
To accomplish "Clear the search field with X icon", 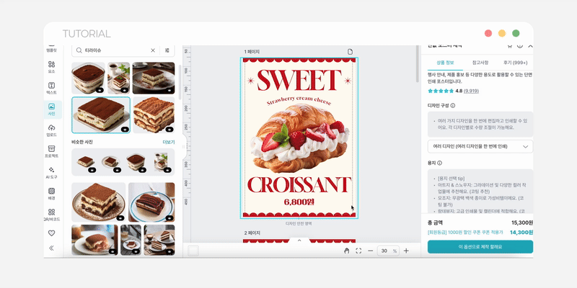I will (x=152, y=50).
